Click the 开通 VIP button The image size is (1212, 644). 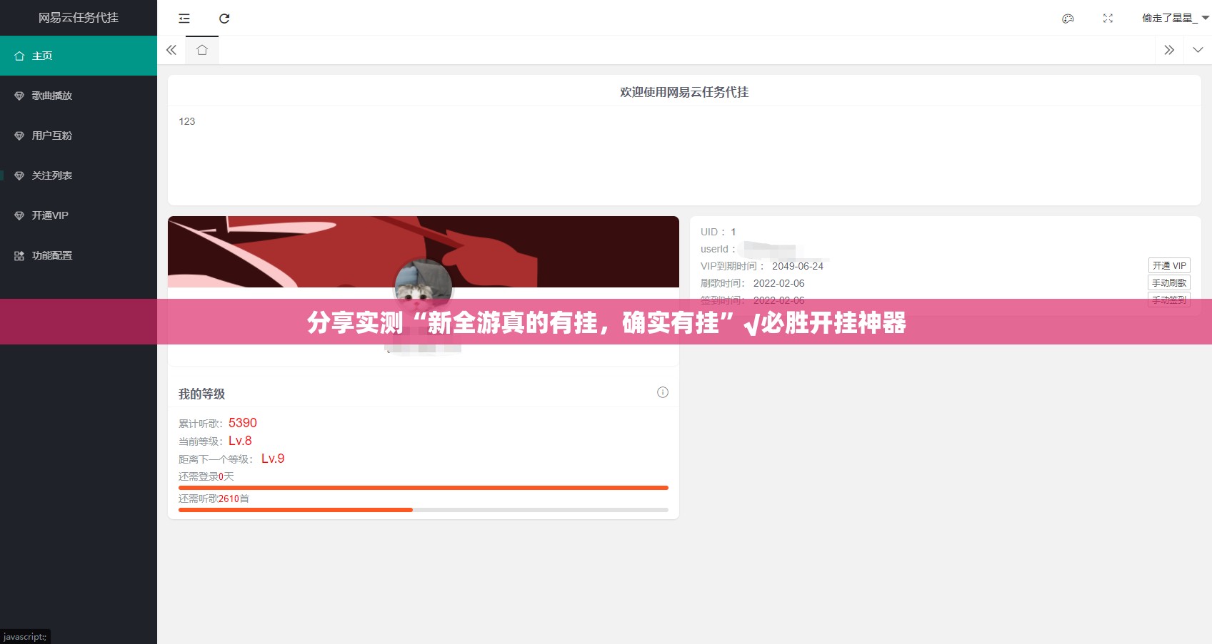[x=1168, y=265]
